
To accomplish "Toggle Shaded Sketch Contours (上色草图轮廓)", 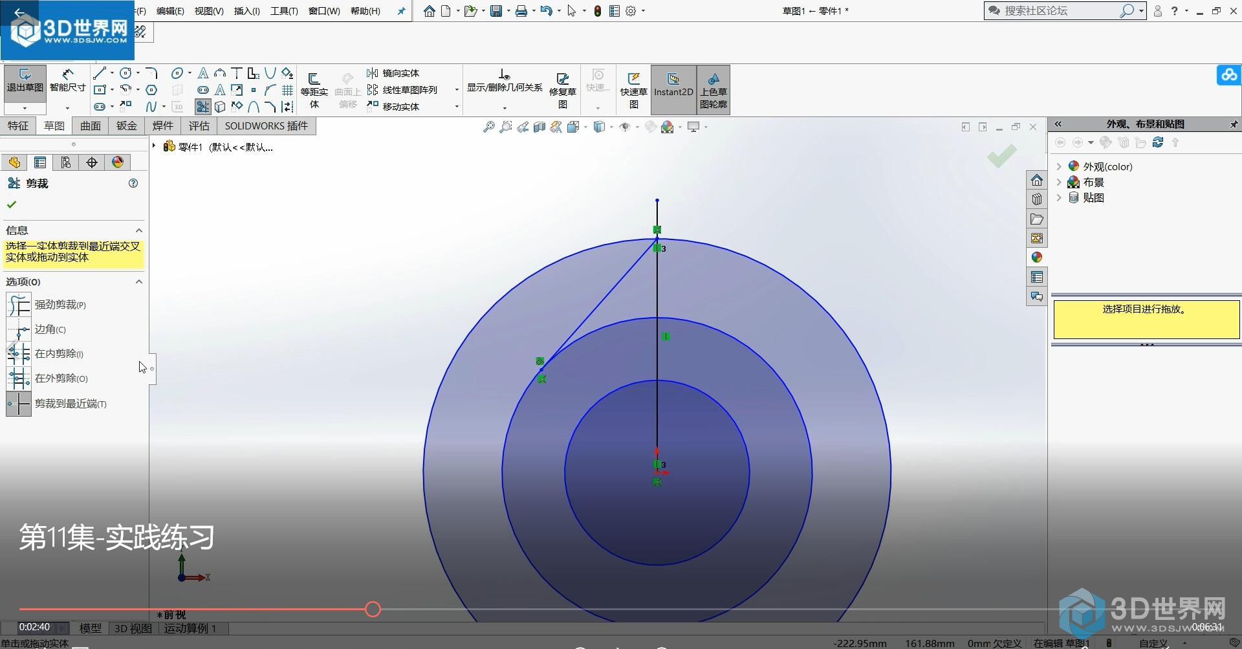I will click(x=714, y=90).
